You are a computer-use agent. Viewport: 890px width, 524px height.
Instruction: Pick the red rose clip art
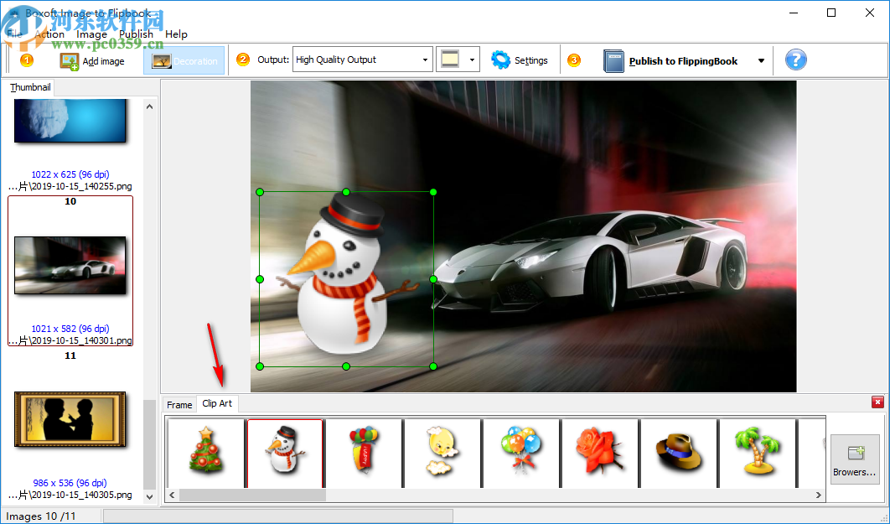(600, 453)
